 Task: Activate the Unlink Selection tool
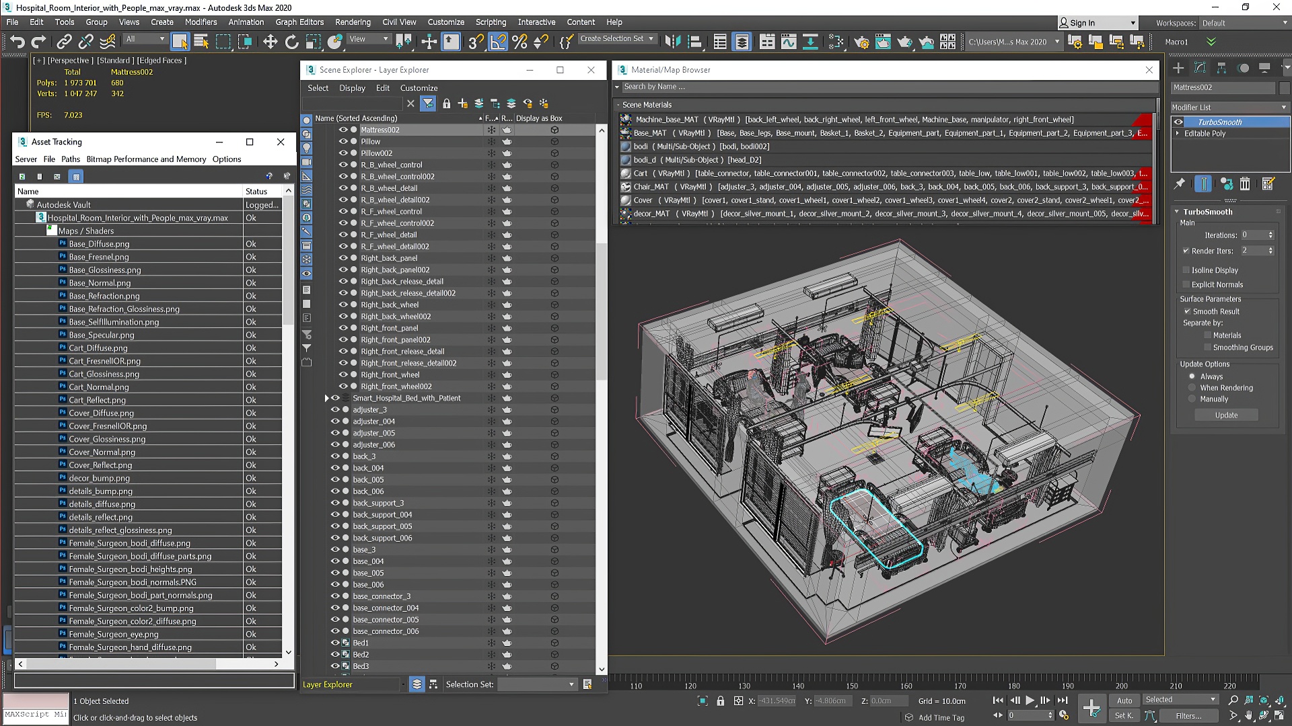coord(85,42)
